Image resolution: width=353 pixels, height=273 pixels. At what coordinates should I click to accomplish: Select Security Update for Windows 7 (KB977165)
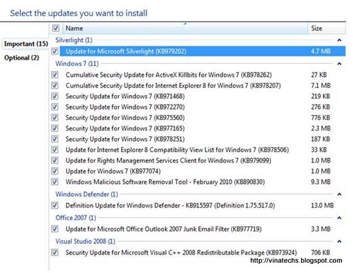coord(125,128)
